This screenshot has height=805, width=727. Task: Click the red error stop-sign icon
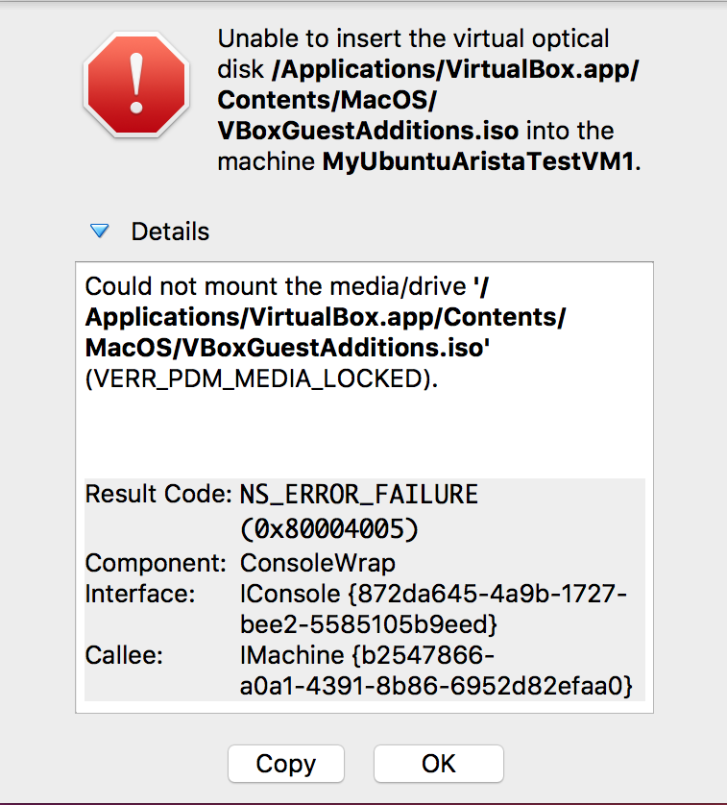coord(136,85)
